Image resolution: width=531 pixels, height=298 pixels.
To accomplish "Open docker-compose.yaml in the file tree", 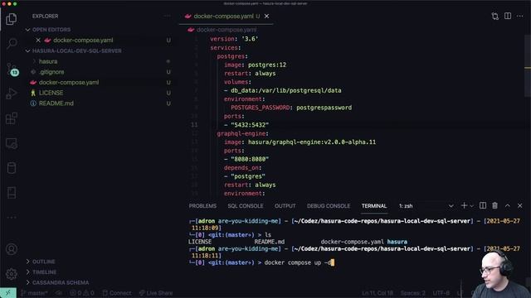I will click(x=69, y=83).
